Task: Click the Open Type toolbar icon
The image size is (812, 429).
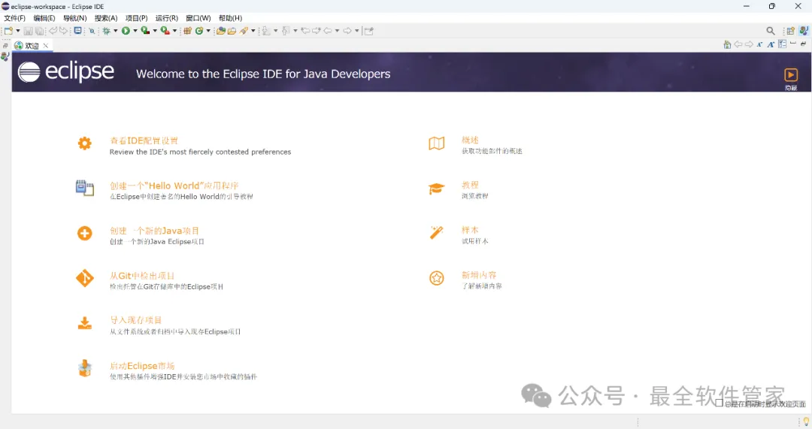Action: [220, 31]
